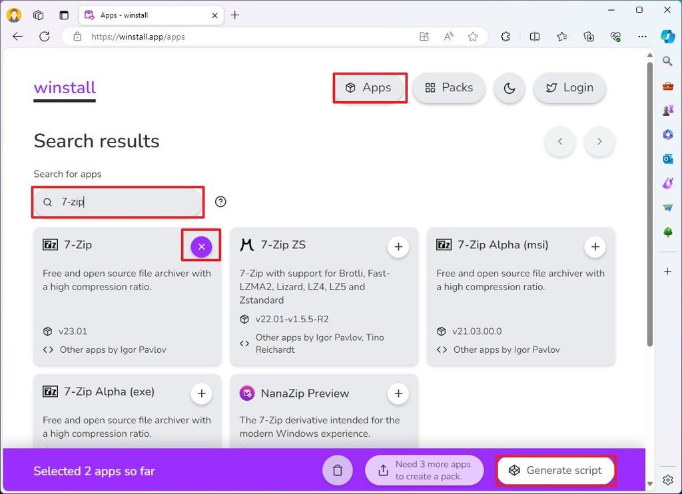Add 7-Zip Alpha (msi) to the selection
The width and height of the screenshot is (682, 494).
595,246
